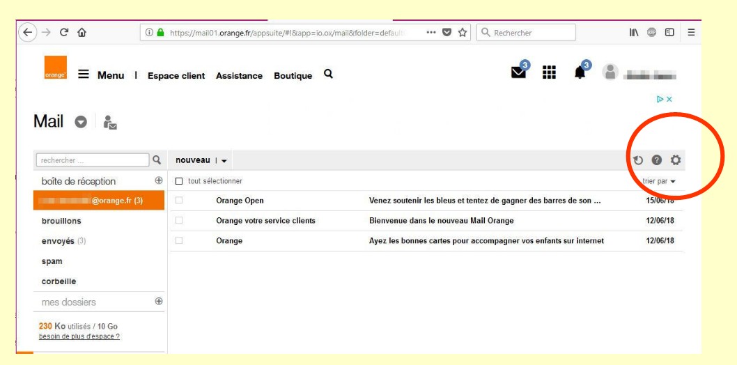Open the 'brouillons' folder
The height and width of the screenshot is (365, 737).
pyautogui.click(x=61, y=221)
